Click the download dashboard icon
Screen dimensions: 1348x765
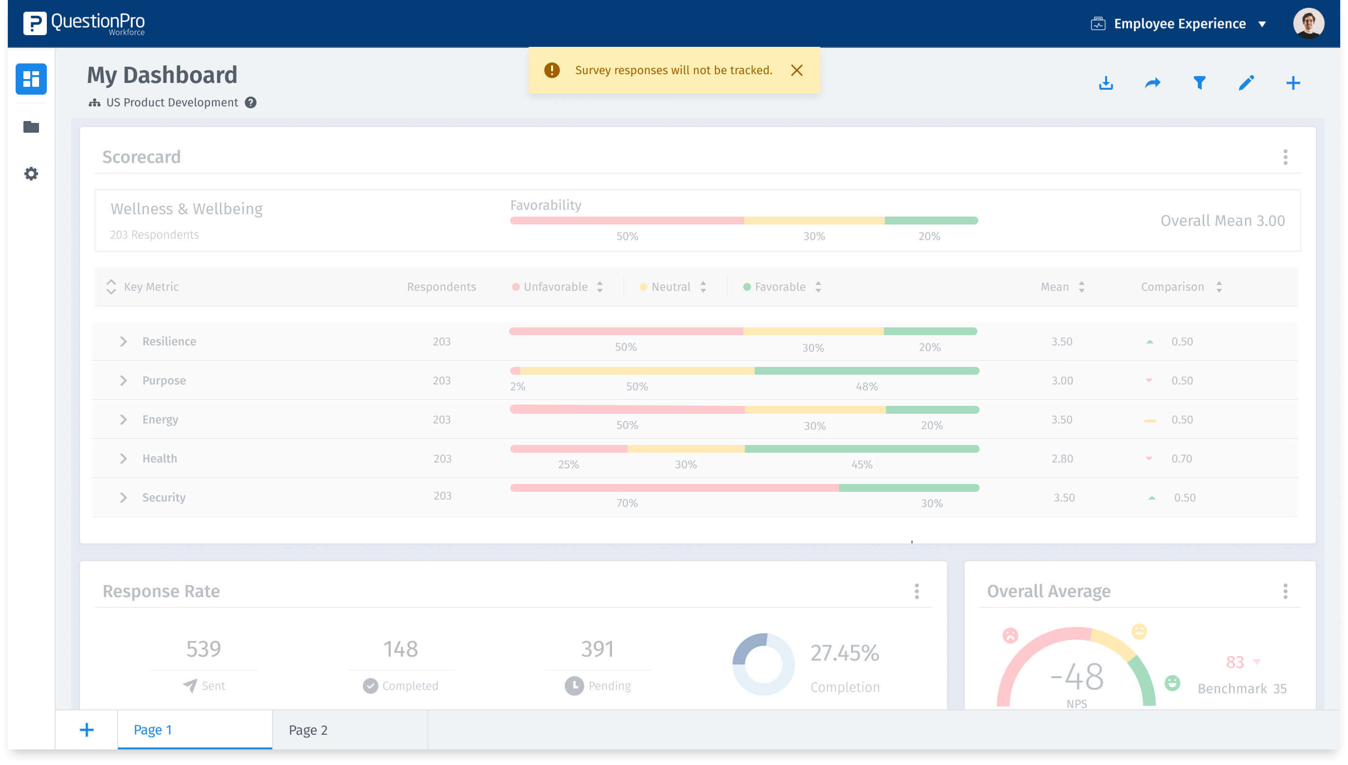coord(1106,83)
